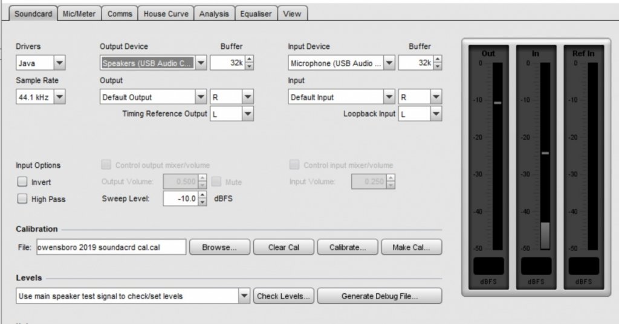Image resolution: width=619 pixels, height=324 pixels.
Task: Click the Ref In meter dBFS readout box
Action: pyautogui.click(x=584, y=266)
